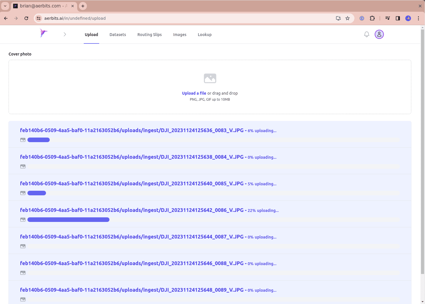Click the notification bell icon
This screenshot has height=304, width=425.
point(367,34)
